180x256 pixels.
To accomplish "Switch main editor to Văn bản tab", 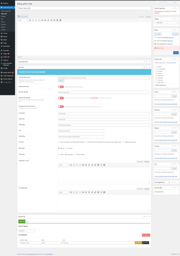I will (148, 17).
